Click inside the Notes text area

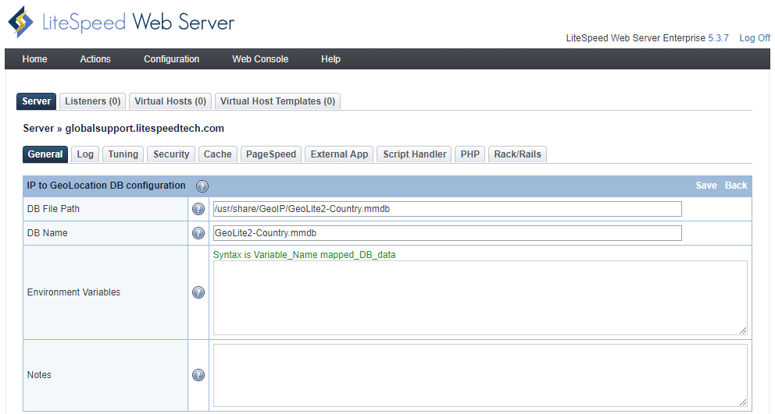pos(480,375)
